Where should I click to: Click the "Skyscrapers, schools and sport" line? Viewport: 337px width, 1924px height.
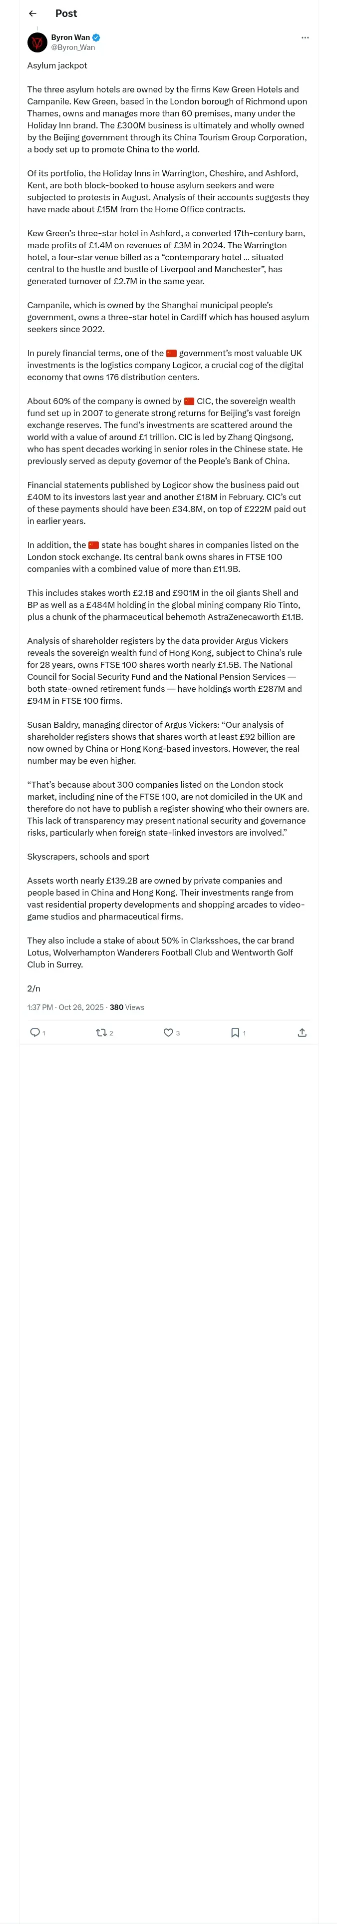coord(88,857)
